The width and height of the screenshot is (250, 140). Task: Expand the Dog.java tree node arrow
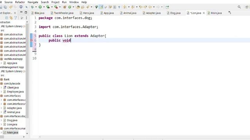[x=1, y=120]
